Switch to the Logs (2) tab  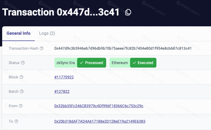pos(47,33)
